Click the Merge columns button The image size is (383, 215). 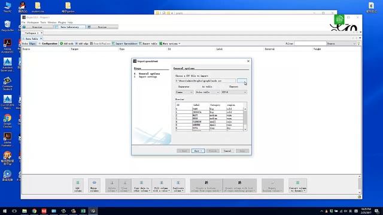[94, 185]
